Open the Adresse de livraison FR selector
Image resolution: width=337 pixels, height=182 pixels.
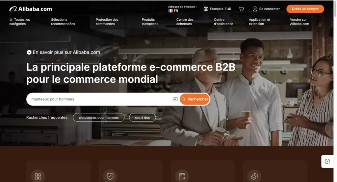click(x=182, y=9)
